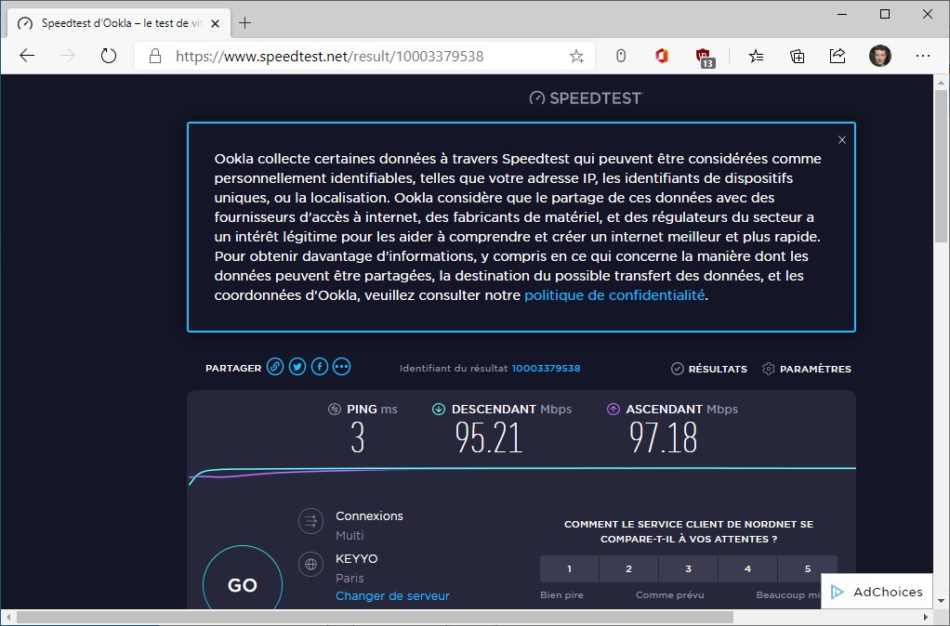This screenshot has height=626, width=950.
Task: Click the globe icon beside KEYYO
Action: coord(310,564)
